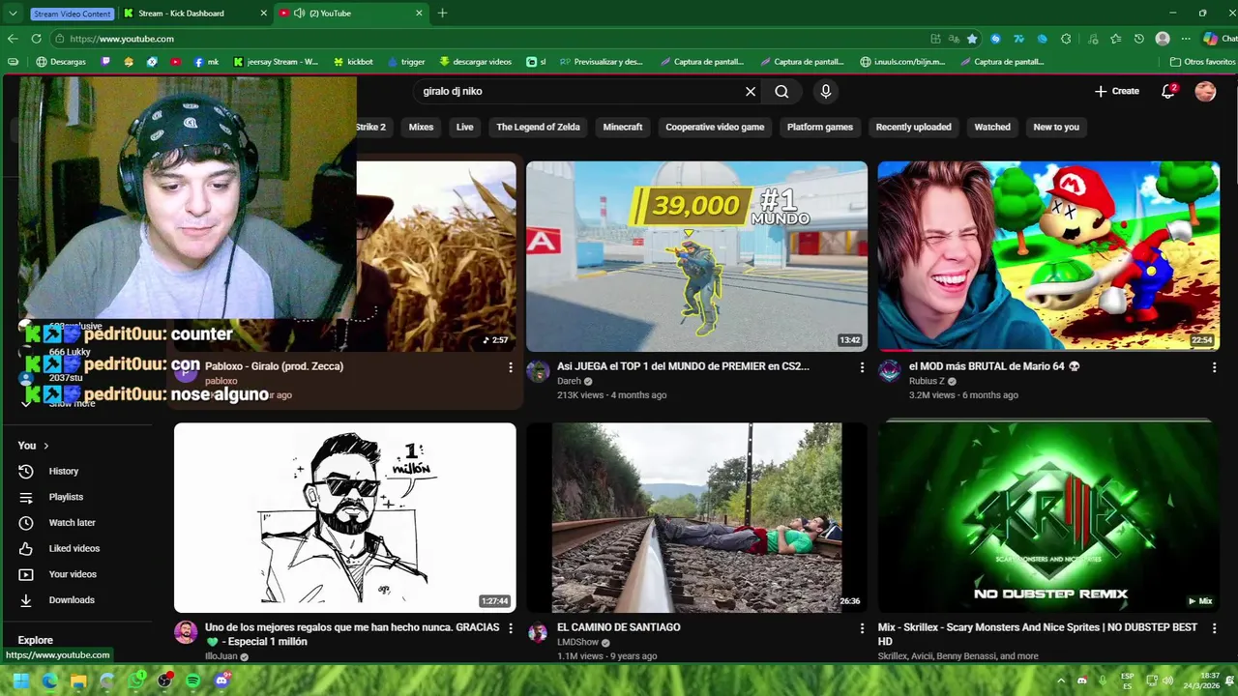The width and height of the screenshot is (1238, 696).
Task: Open options menu for Pabloxo Giralo video
Action: tap(511, 367)
